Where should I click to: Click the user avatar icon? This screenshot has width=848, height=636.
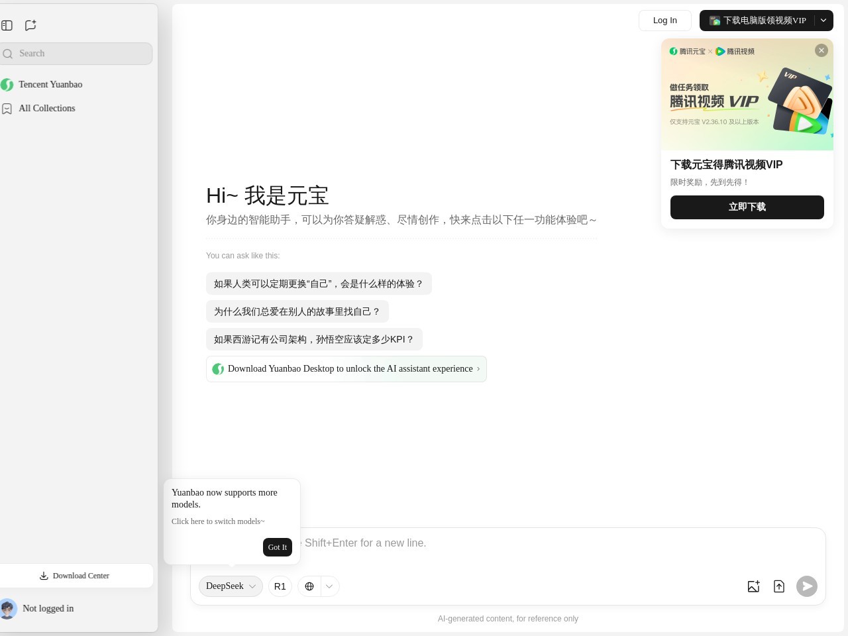8,608
